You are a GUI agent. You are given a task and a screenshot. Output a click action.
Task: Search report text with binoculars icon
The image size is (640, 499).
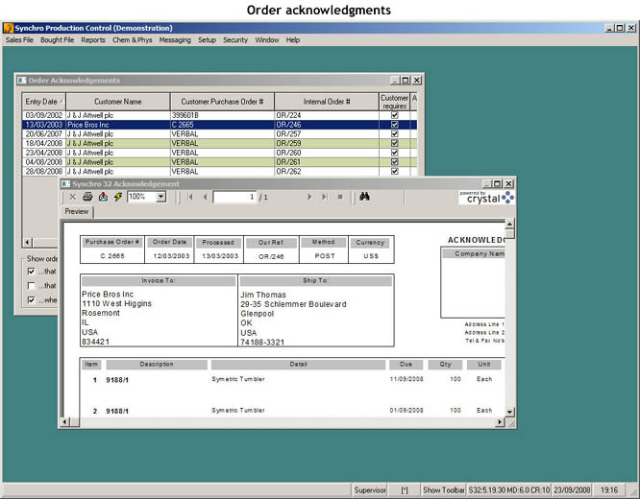pos(364,197)
